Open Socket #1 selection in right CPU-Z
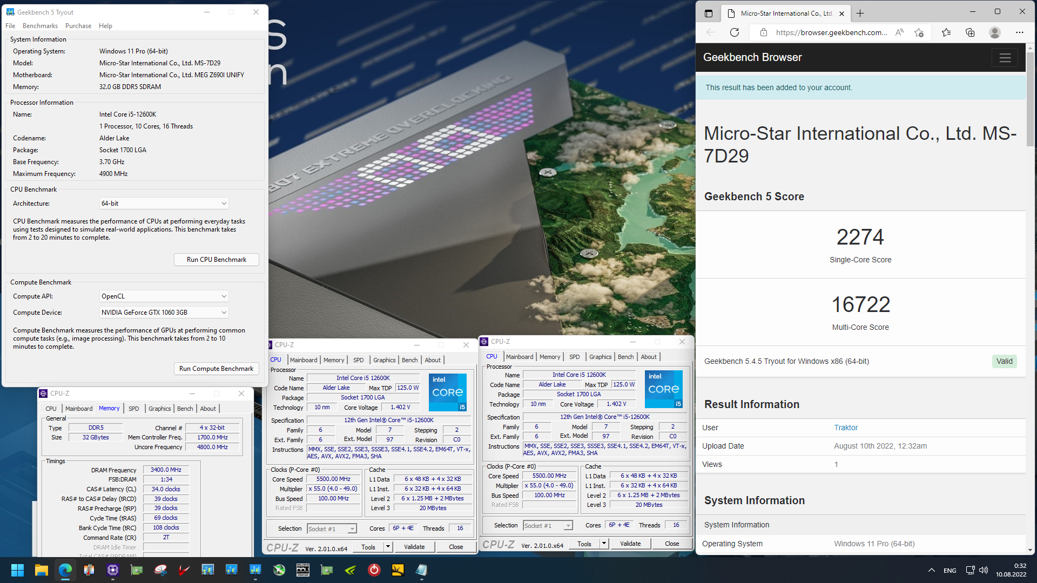This screenshot has height=583, width=1037. click(548, 526)
